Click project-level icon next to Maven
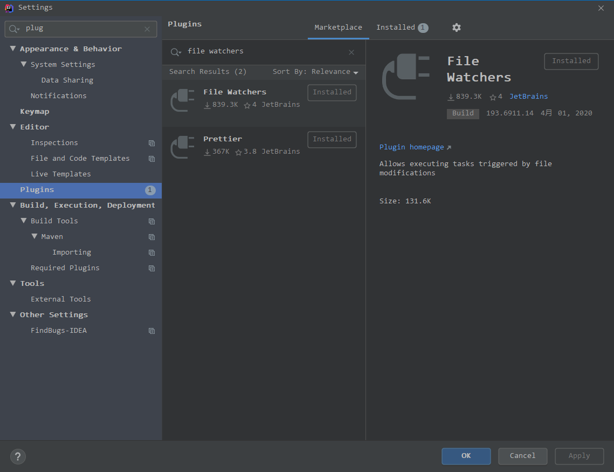The height and width of the screenshot is (472, 614). click(x=152, y=237)
